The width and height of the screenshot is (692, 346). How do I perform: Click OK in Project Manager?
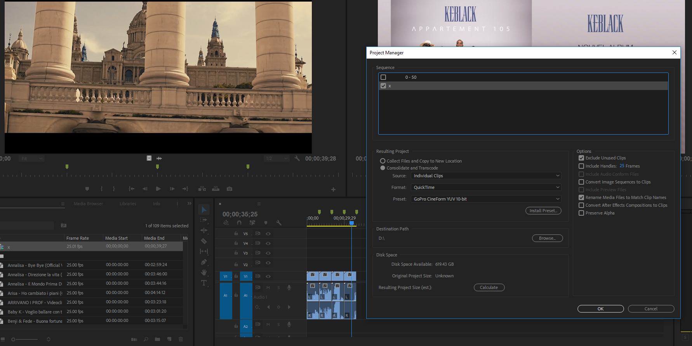(600, 309)
